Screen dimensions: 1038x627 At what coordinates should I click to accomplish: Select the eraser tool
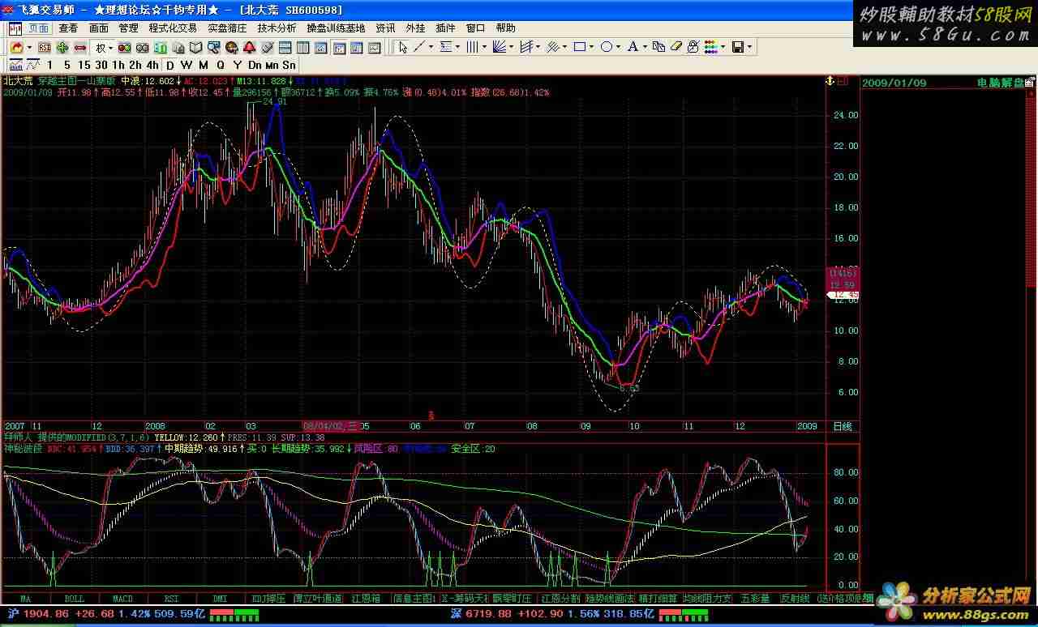(676, 47)
